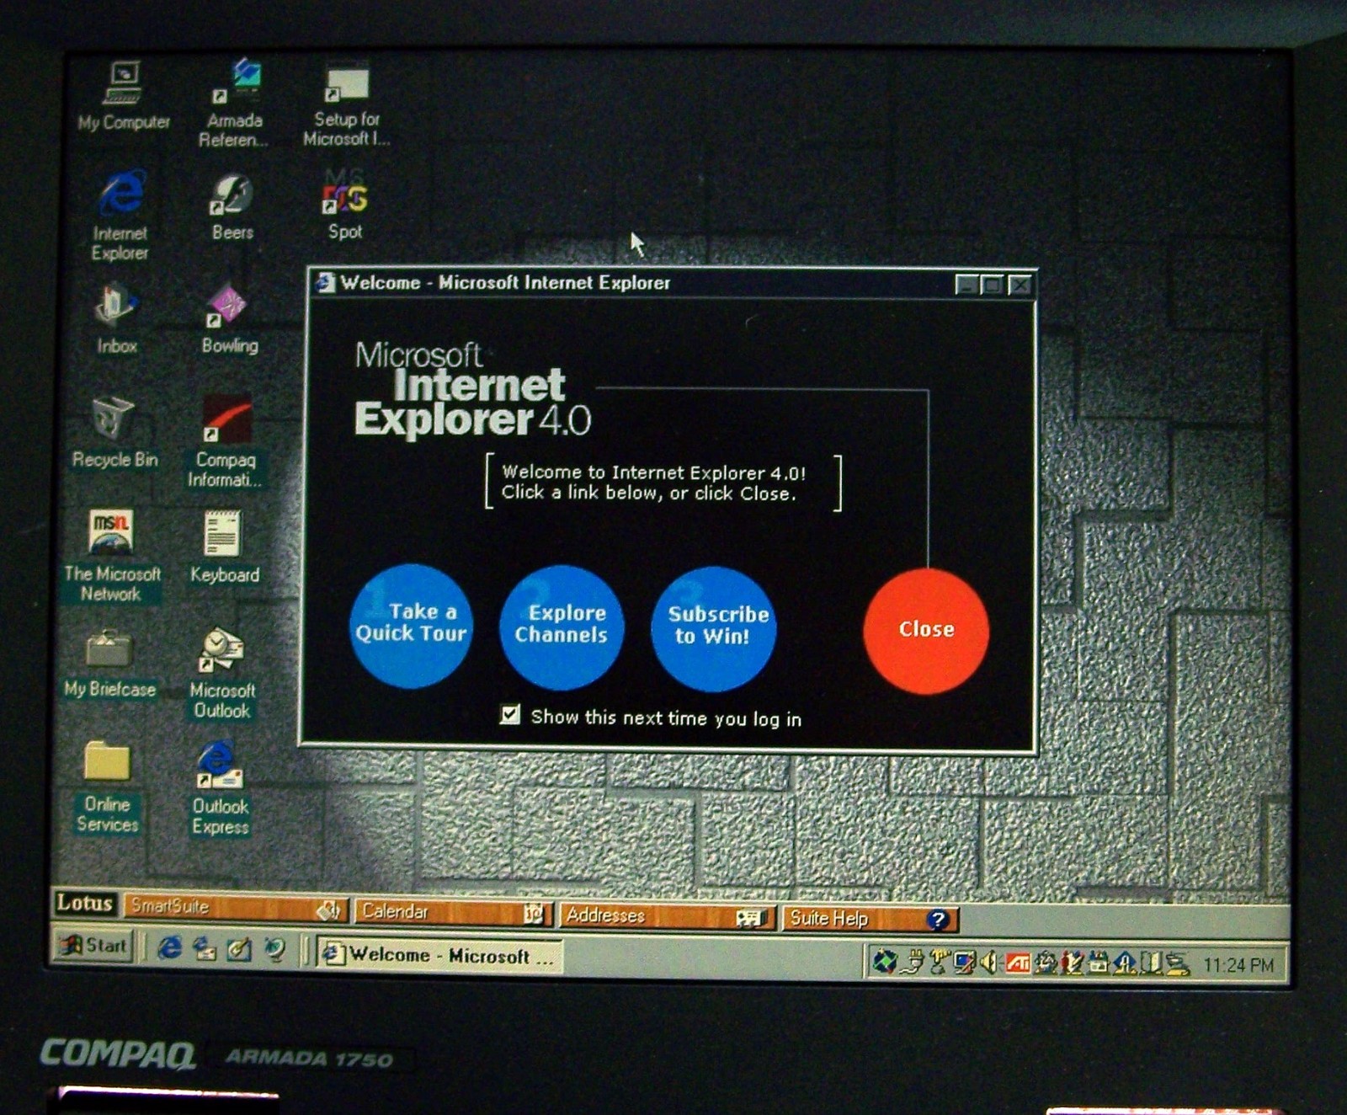Screen dimensions: 1347x1115
Task: Select the Online Services folder icon
Action: click(107, 787)
